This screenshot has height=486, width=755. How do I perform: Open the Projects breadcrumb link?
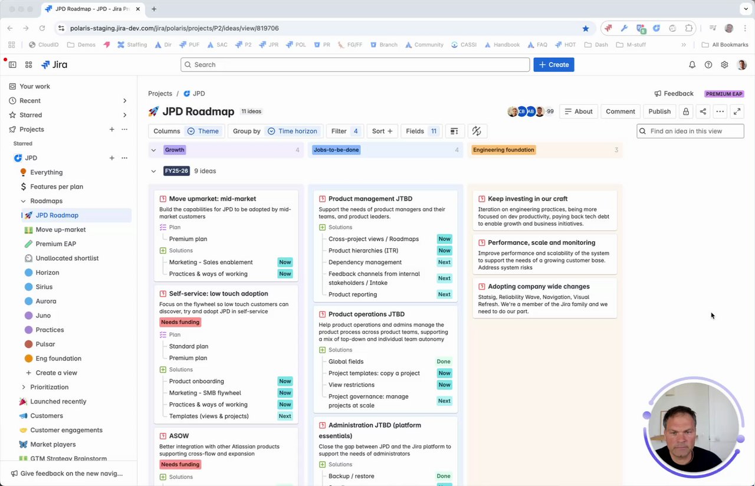tap(160, 94)
